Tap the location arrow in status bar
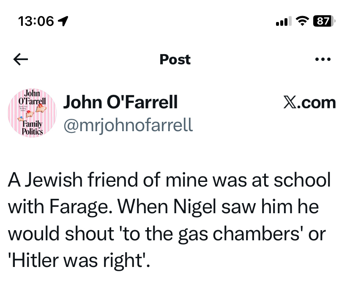 (x=64, y=21)
